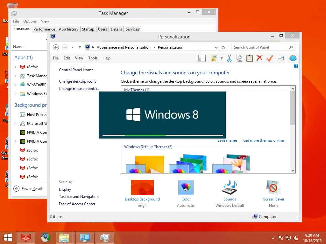Click the red X Delete toolbar icon

click(259, 58)
